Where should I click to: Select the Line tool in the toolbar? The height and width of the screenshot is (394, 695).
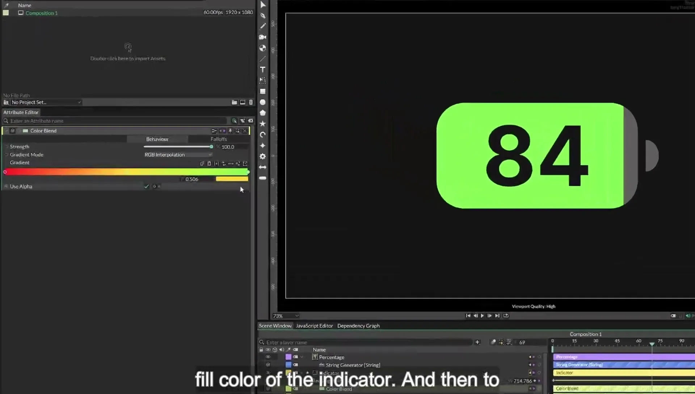click(x=263, y=59)
